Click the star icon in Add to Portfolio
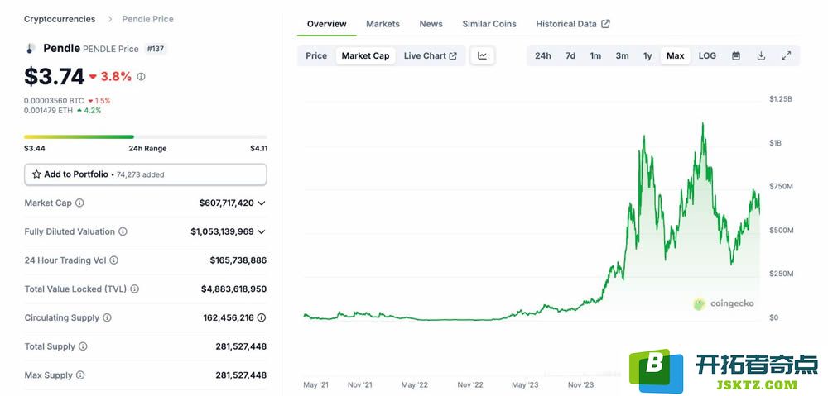 [x=36, y=174]
